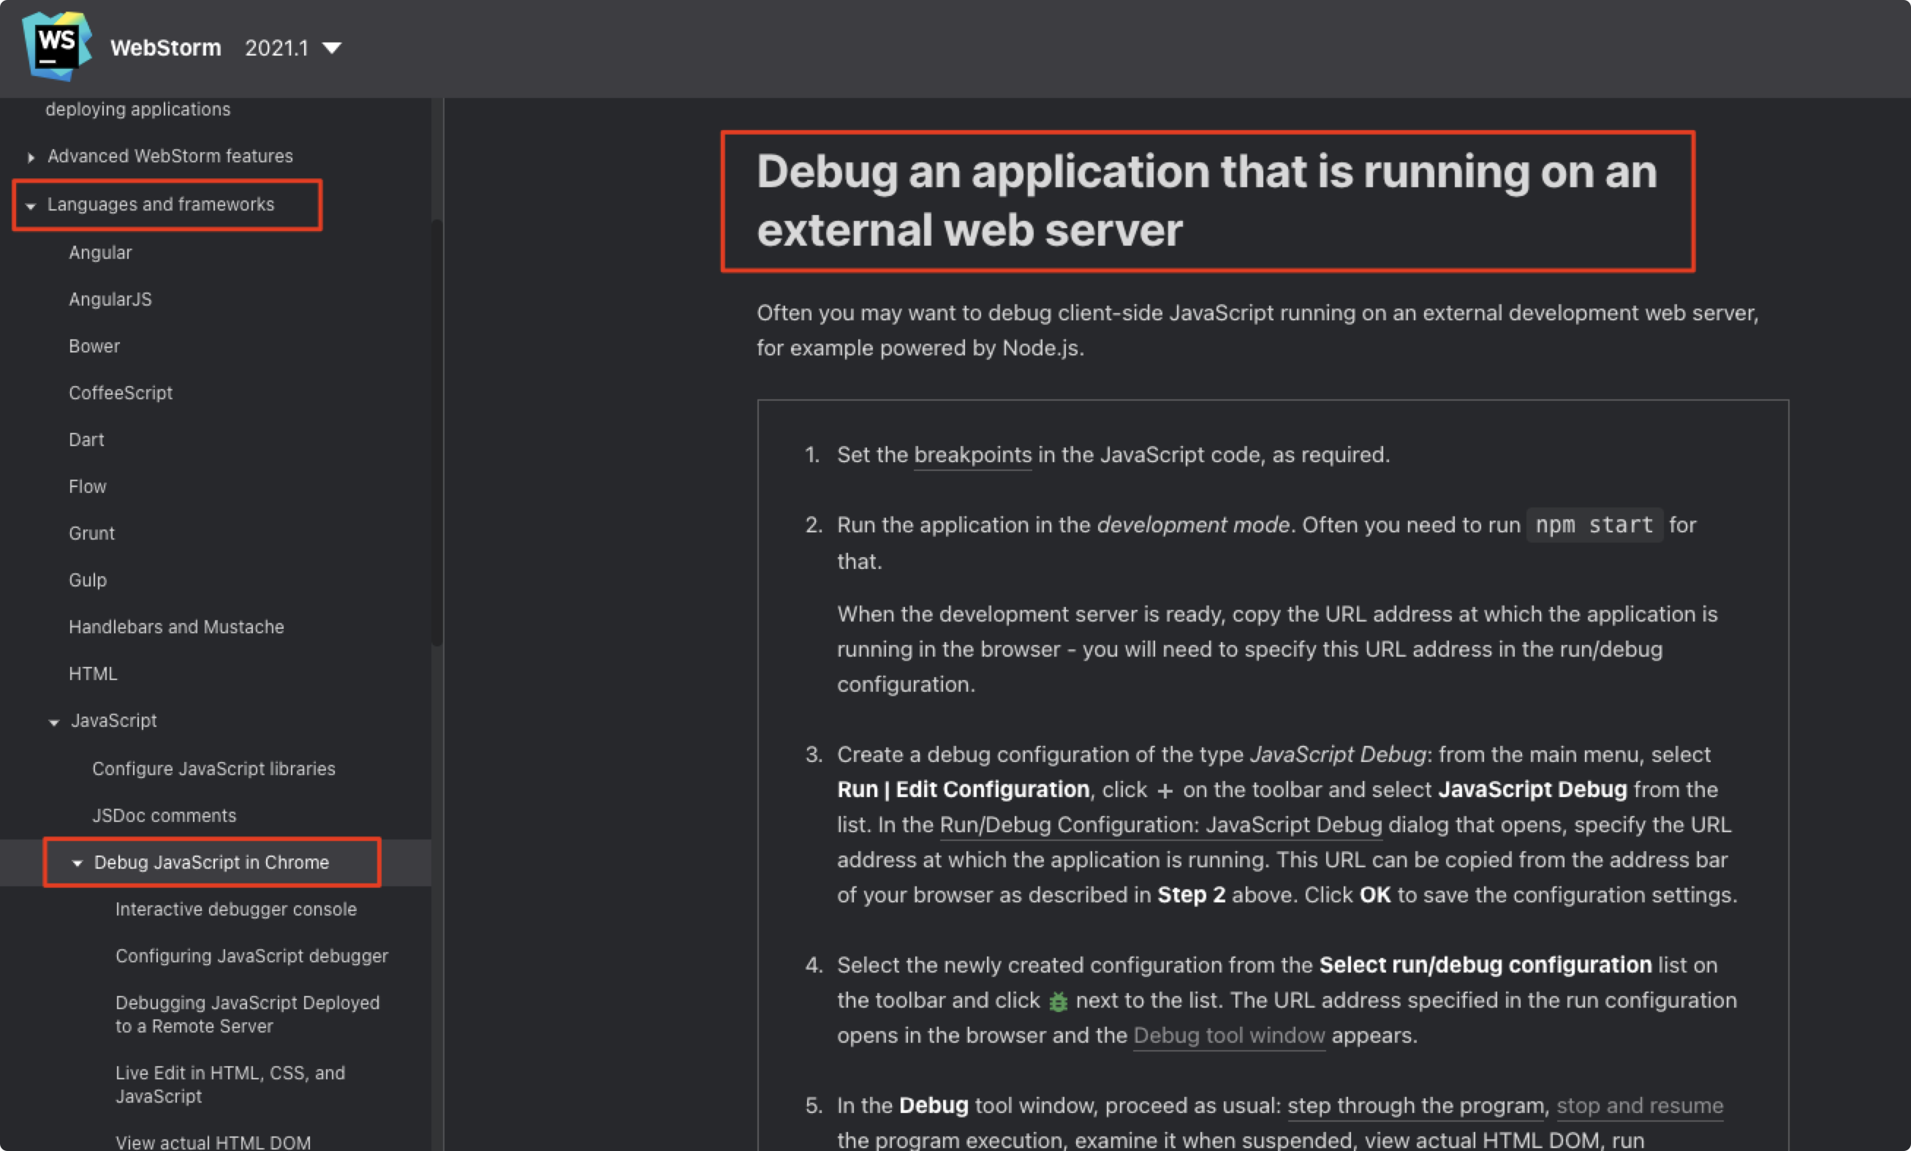Image resolution: width=1911 pixels, height=1151 pixels.
Task: Open the stop and resume link
Action: click(x=1639, y=1105)
